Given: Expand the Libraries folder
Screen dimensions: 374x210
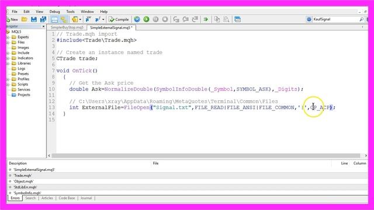Looking at the screenshot, I should (x=8, y=64).
